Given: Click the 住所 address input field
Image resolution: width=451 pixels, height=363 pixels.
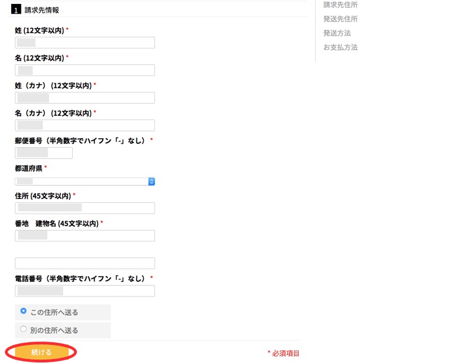Looking at the screenshot, I should click(x=85, y=209).
